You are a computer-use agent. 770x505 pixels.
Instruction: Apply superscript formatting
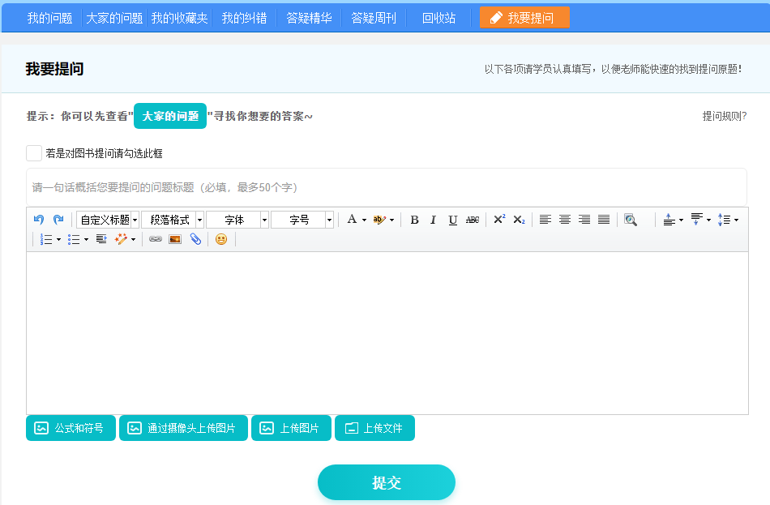point(498,217)
